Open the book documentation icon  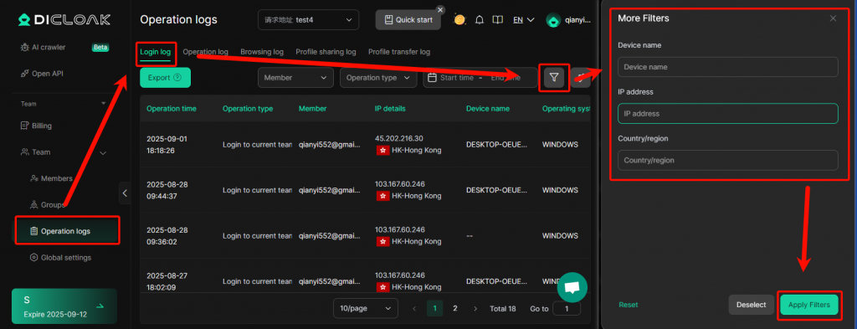pos(497,20)
